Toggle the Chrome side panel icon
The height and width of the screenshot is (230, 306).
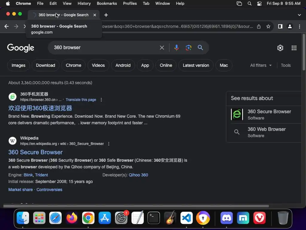[280, 26]
